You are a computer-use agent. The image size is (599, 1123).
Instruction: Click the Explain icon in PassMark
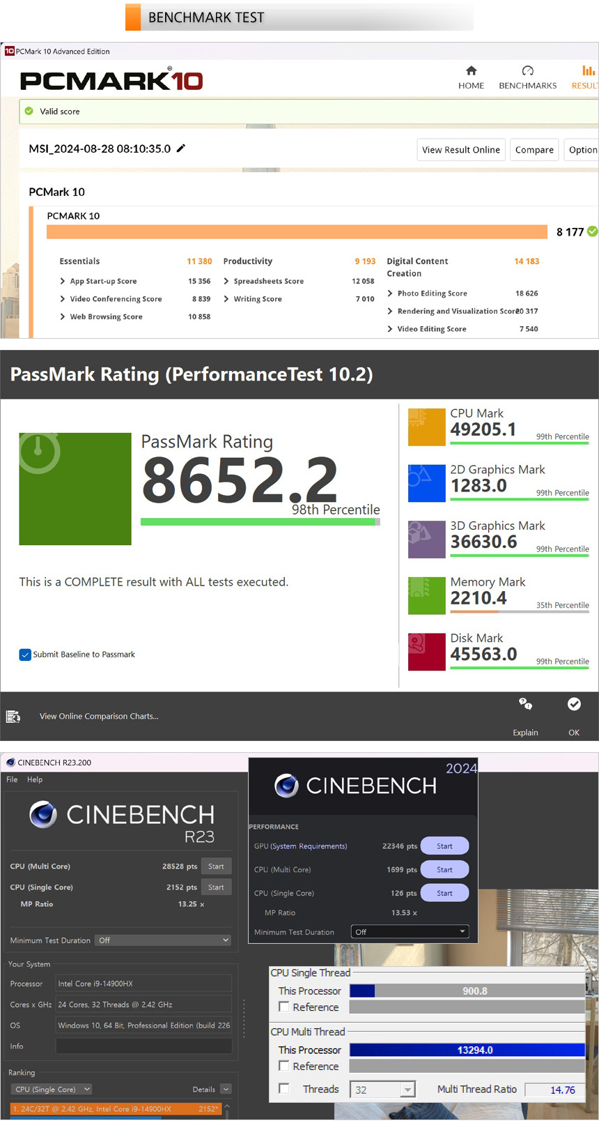525,705
